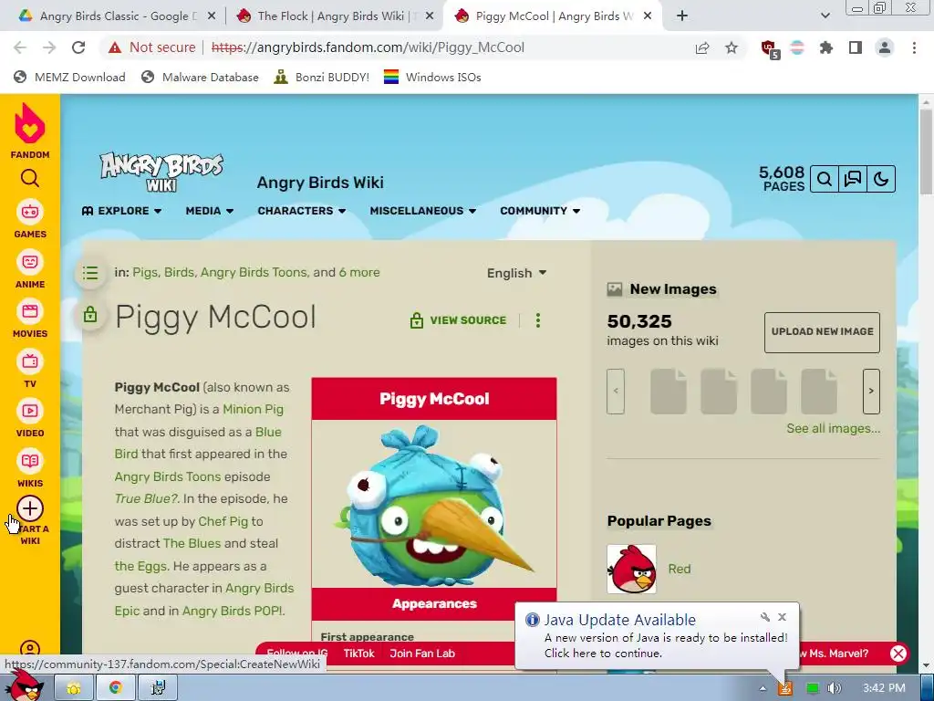
Task: Open the page actions three-dot menu
Action: click(x=538, y=320)
